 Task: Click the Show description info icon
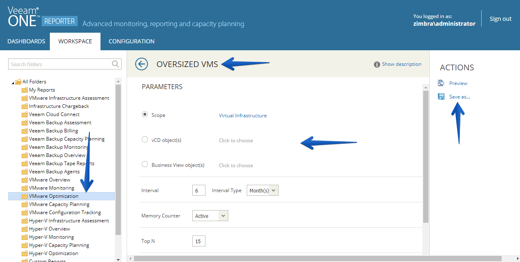point(377,65)
